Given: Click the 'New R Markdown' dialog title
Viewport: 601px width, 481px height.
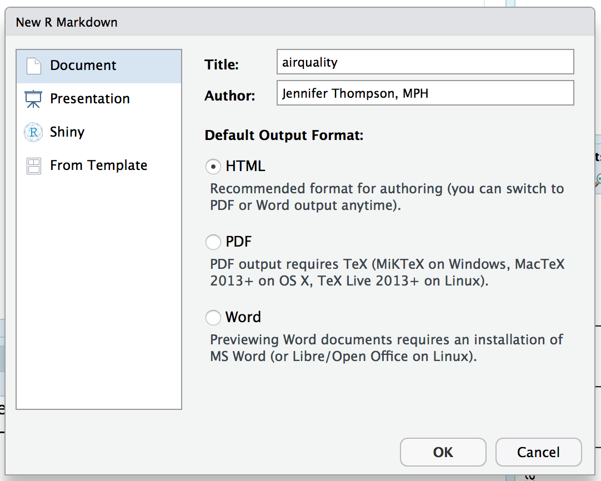Looking at the screenshot, I should click(x=67, y=22).
